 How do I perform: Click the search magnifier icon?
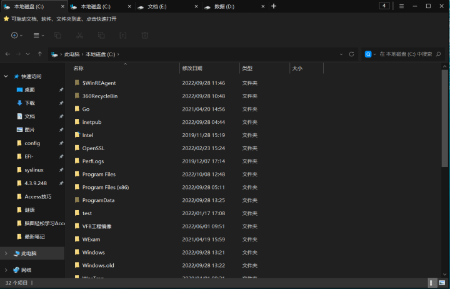click(x=438, y=54)
